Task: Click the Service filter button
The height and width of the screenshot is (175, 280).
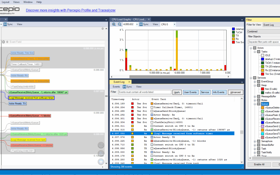Action: click(205, 92)
